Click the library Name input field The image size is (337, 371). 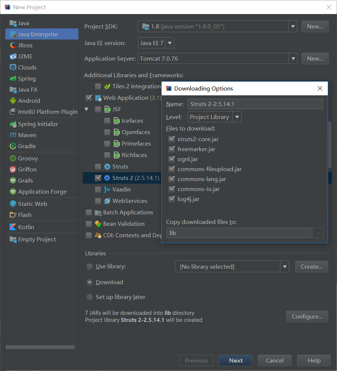(x=255, y=104)
